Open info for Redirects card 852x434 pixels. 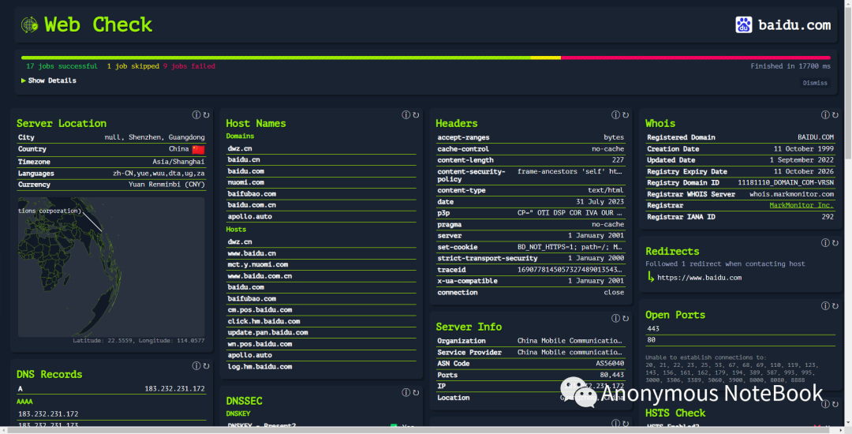(825, 243)
